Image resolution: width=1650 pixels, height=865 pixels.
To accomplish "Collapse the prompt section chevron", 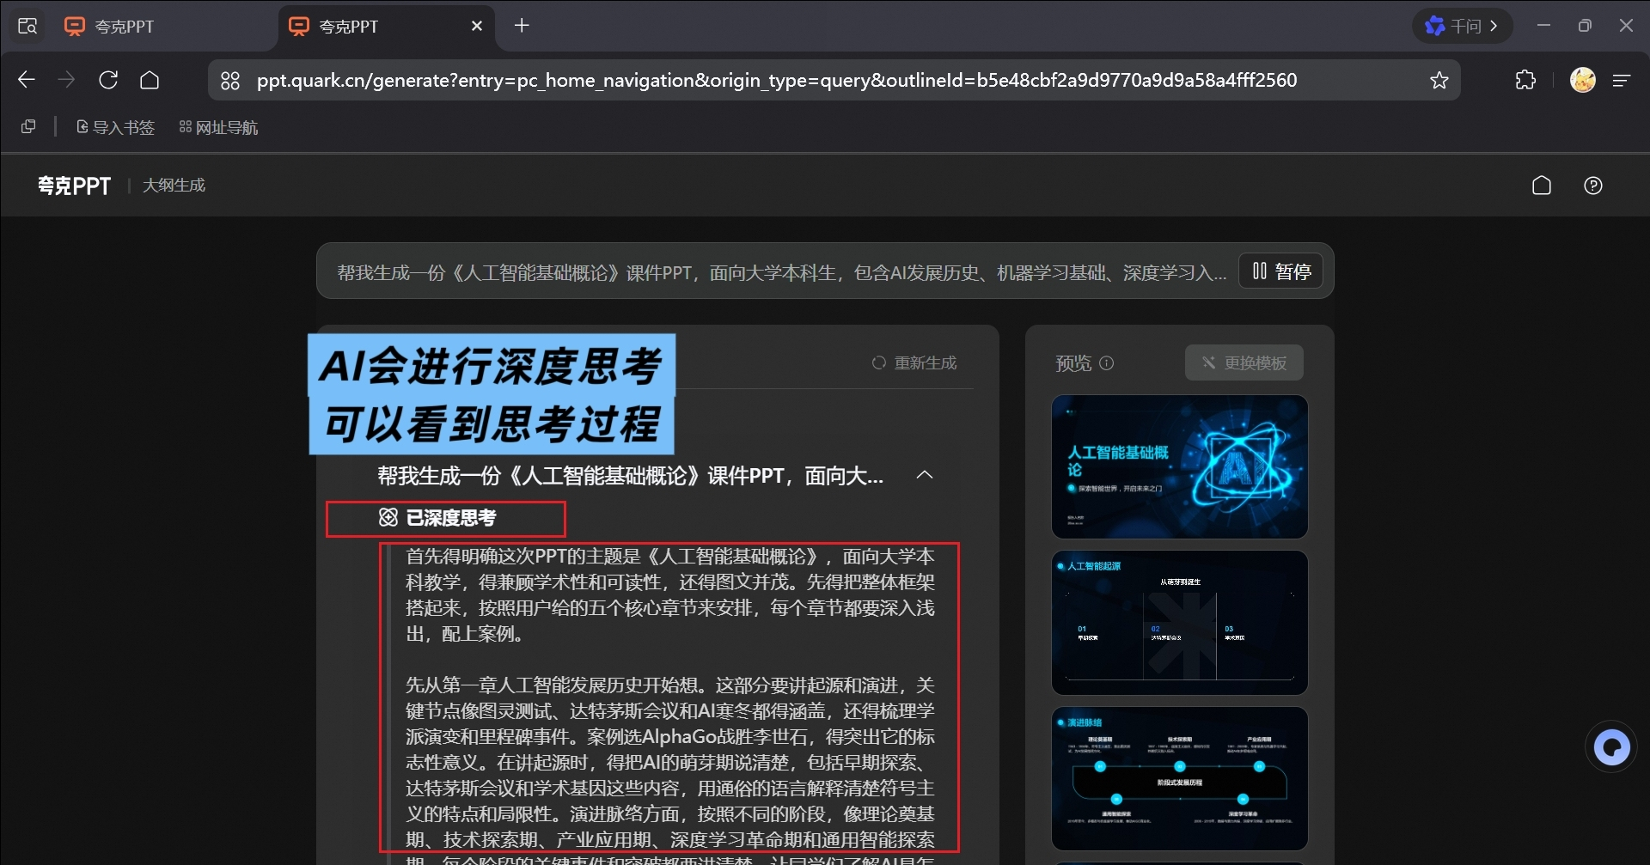I will 925,474.
